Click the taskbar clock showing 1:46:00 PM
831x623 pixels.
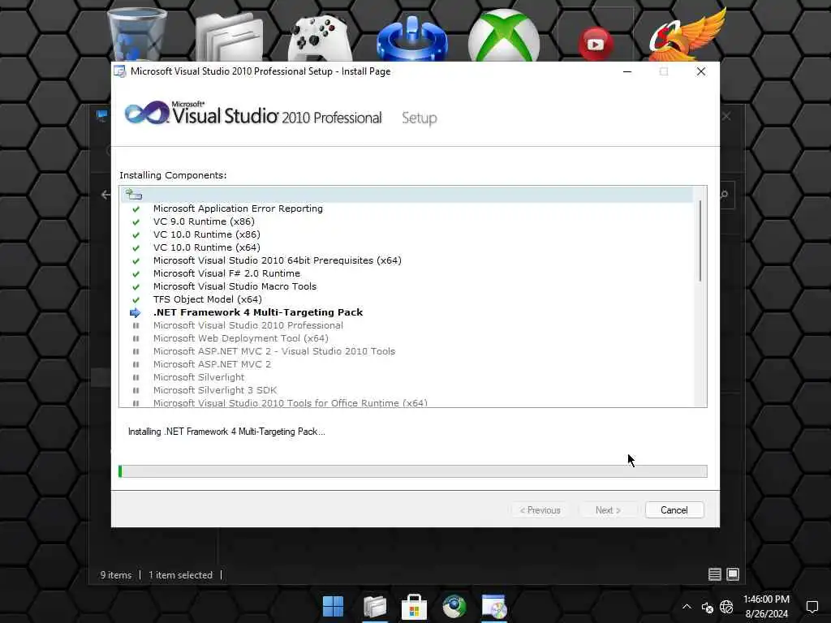point(766,599)
